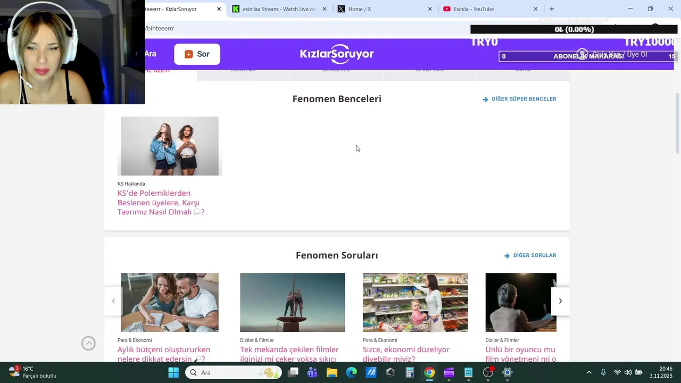Image resolution: width=681 pixels, height=383 pixels.
Task: Open the KS Hakkında category label
Action: (131, 184)
